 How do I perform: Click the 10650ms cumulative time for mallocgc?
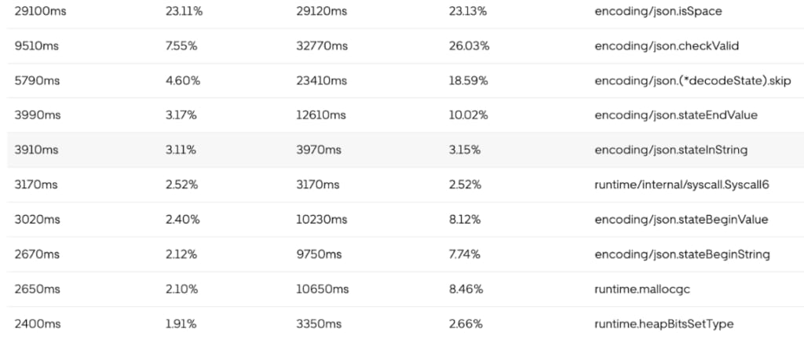(323, 290)
